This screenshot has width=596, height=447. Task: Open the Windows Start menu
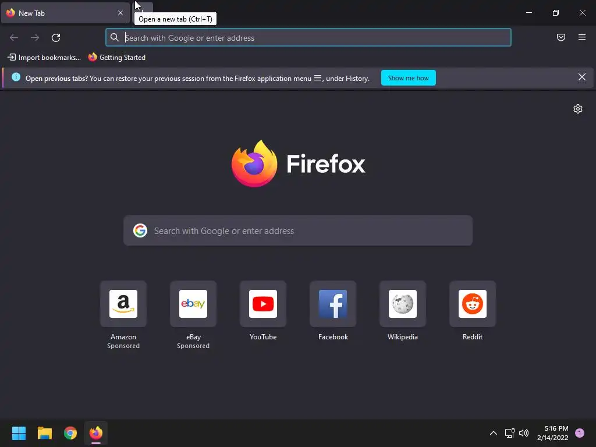[19, 433]
